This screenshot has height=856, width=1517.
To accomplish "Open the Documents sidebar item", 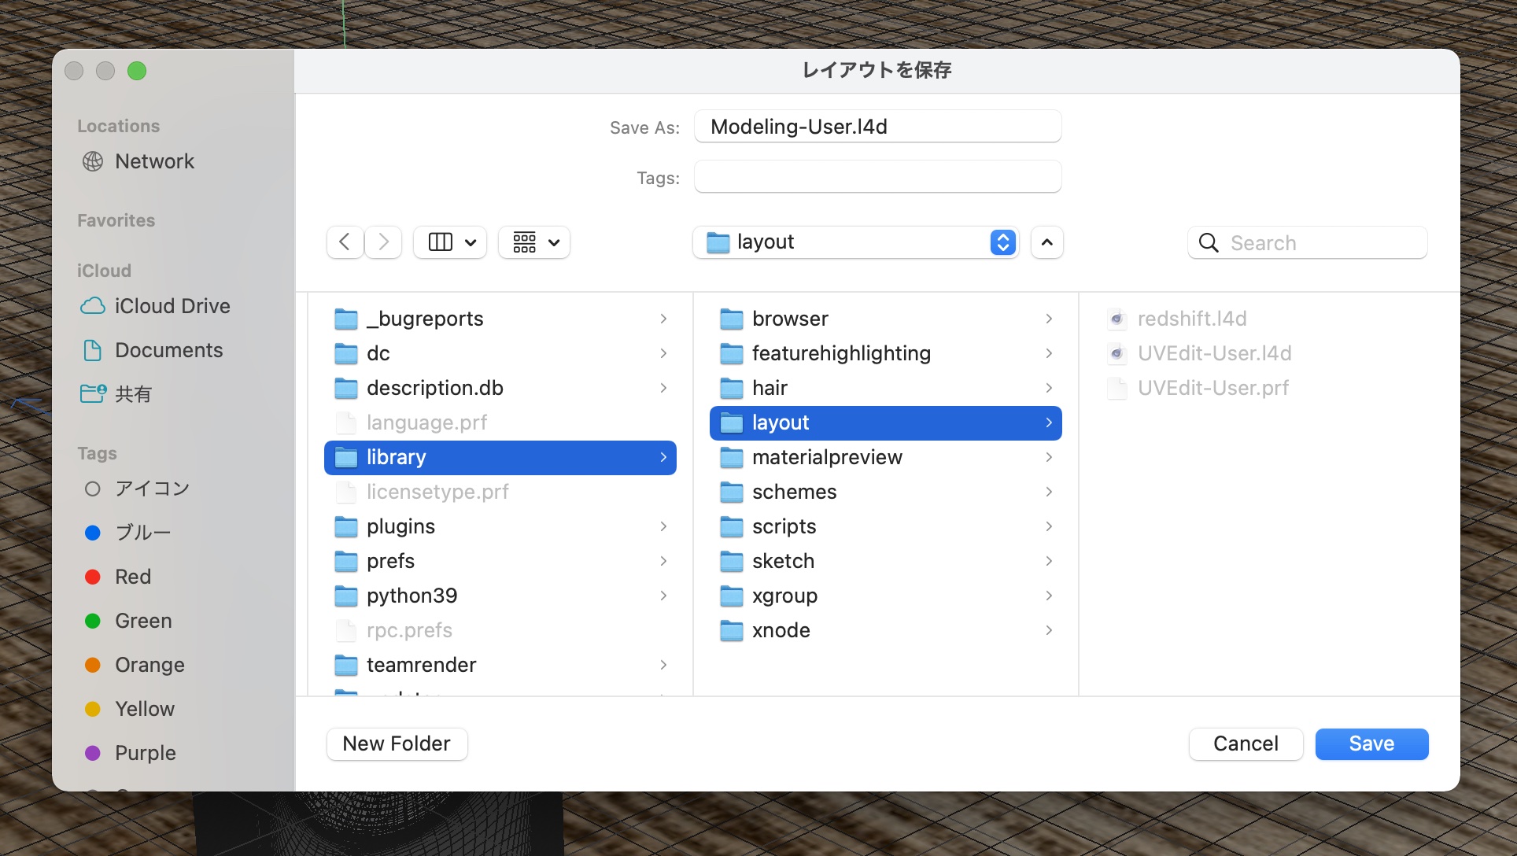I will click(168, 350).
